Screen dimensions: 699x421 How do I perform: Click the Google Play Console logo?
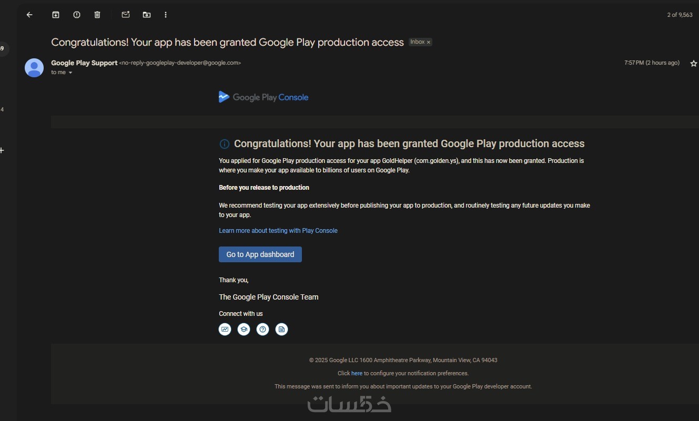pyautogui.click(x=264, y=97)
